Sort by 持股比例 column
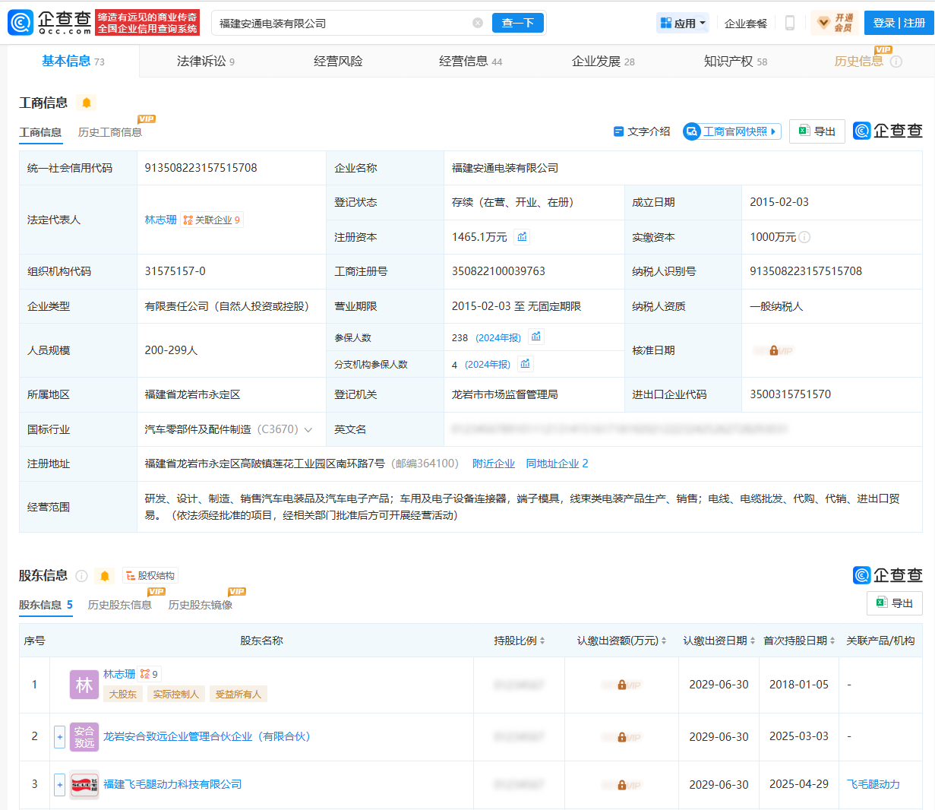Image resolution: width=935 pixels, height=810 pixels. [x=520, y=641]
